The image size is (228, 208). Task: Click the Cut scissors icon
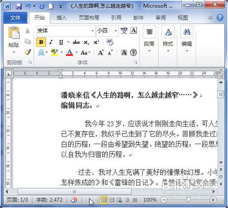click(x=27, y=31)
